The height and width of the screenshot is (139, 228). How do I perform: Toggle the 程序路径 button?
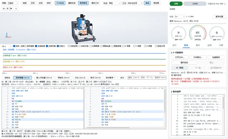(83, 3)
